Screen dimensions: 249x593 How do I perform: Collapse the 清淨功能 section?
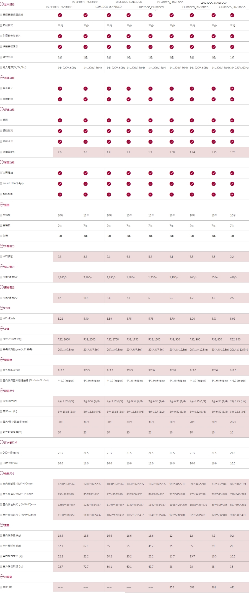click(x=2, y=78)
